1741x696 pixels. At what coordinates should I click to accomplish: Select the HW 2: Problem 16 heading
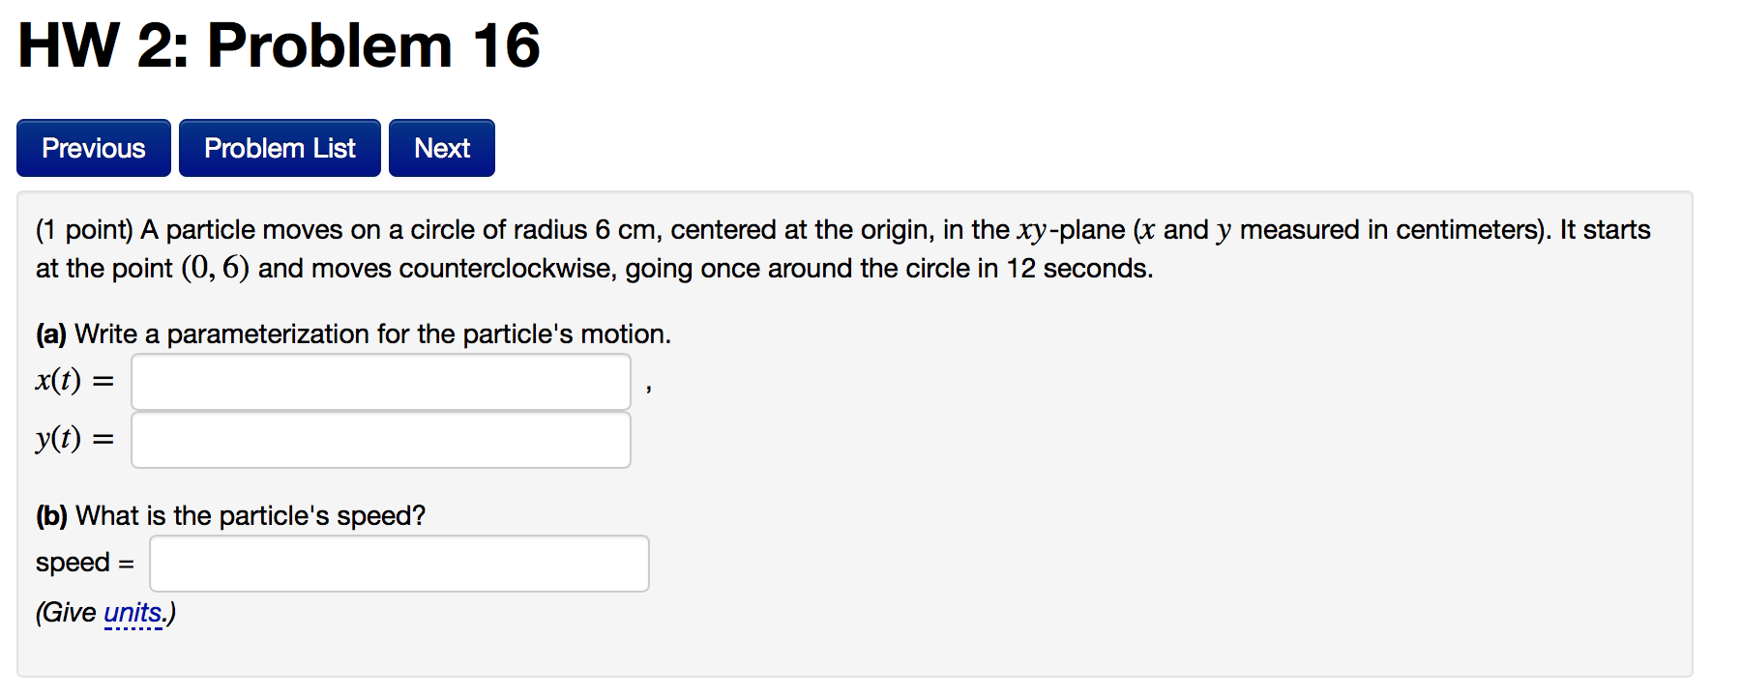[279, 43]
